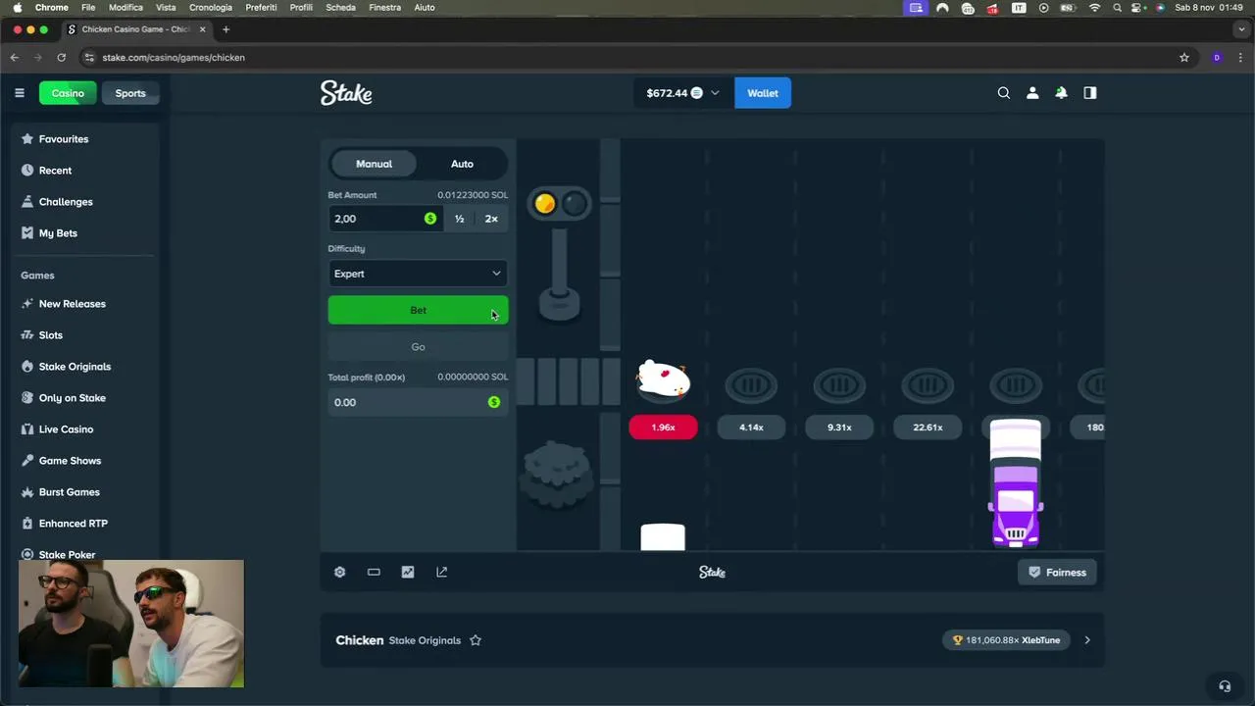
Task: Click the Total profit field
Action: [x=418, y=402]
